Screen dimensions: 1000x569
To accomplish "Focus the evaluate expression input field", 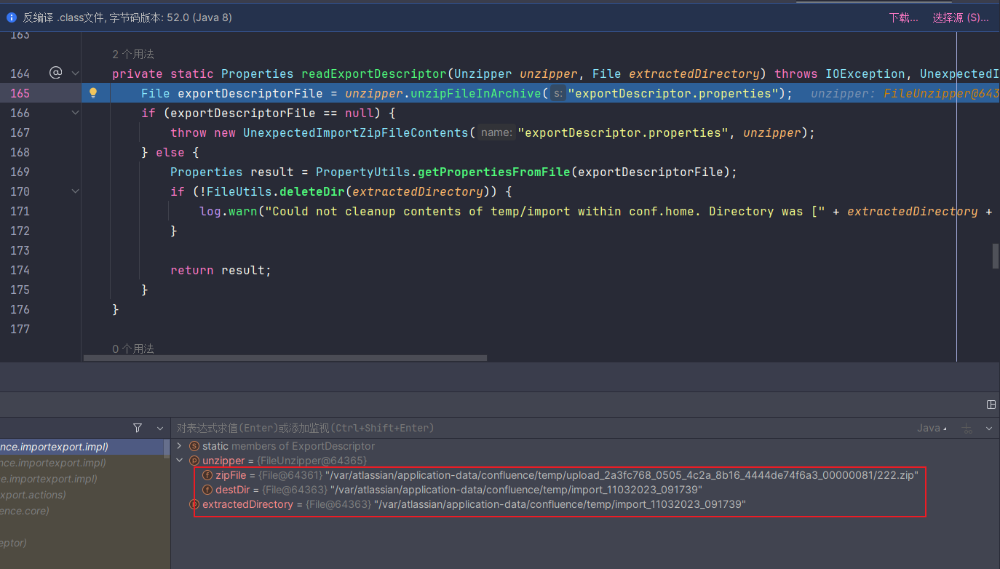I will tap(539, 428).
